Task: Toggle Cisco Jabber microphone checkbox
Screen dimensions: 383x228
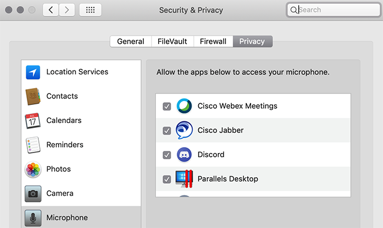Action: click(167, 131)
